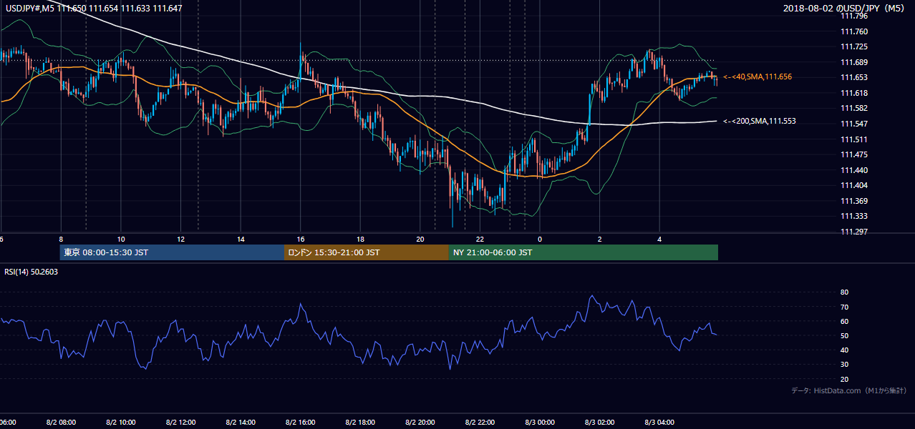Click the bottom time label 8/2 18:00
The width and height of the screenshot is (915, 429).
coord(361,423)
